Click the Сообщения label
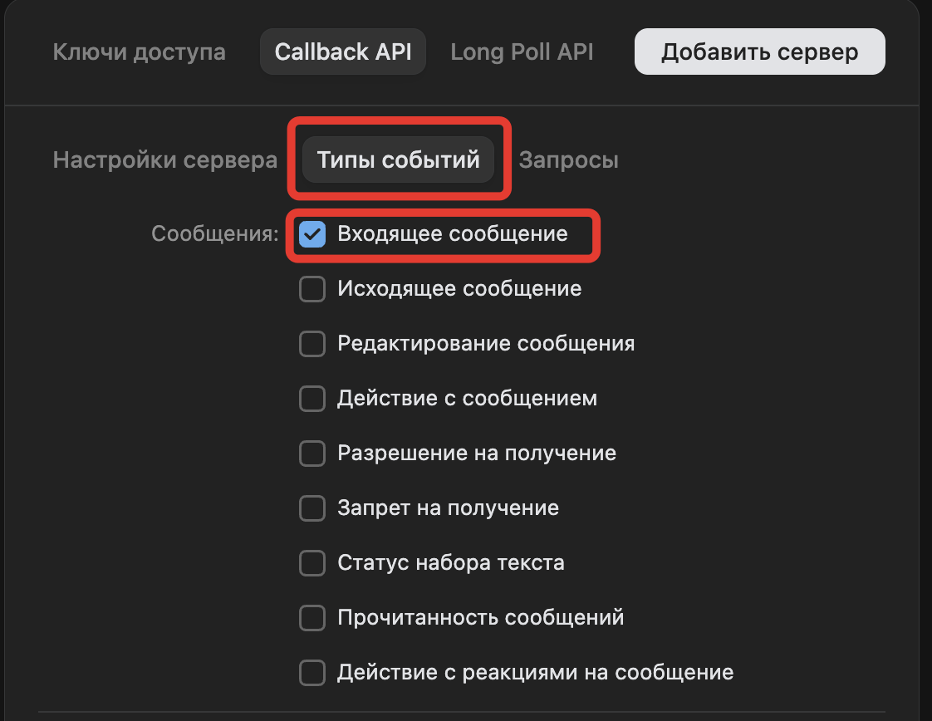 pos(208,235)
